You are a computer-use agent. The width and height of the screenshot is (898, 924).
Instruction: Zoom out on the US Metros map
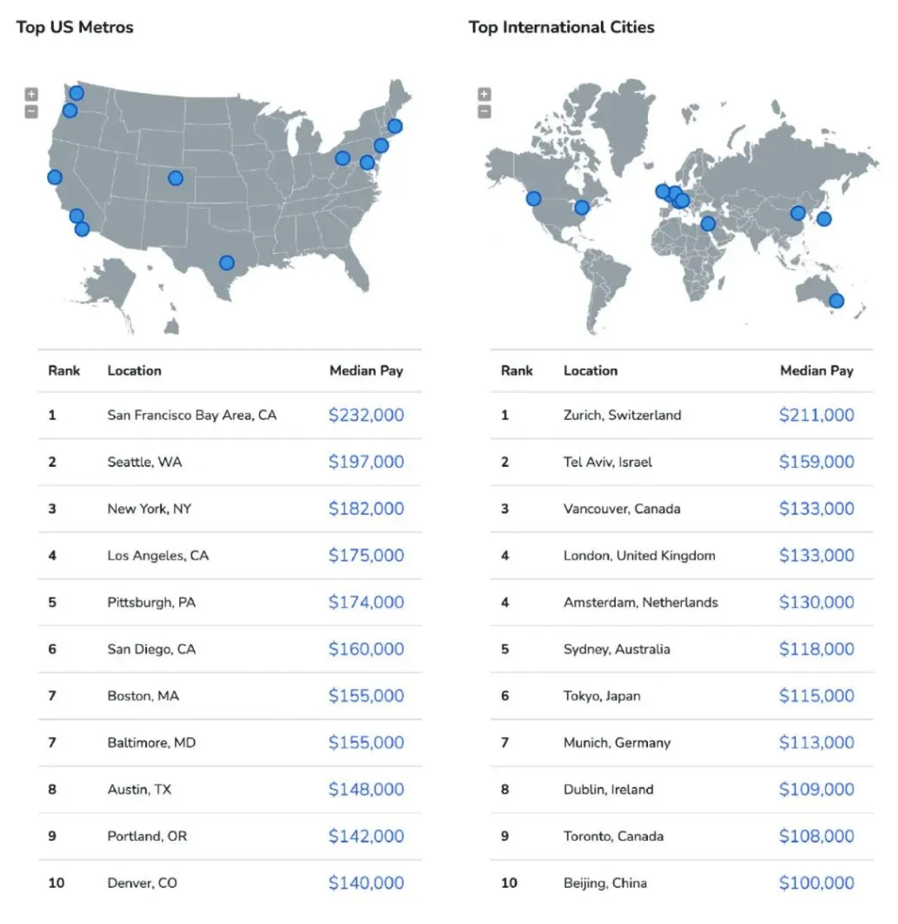coord(31,112)
